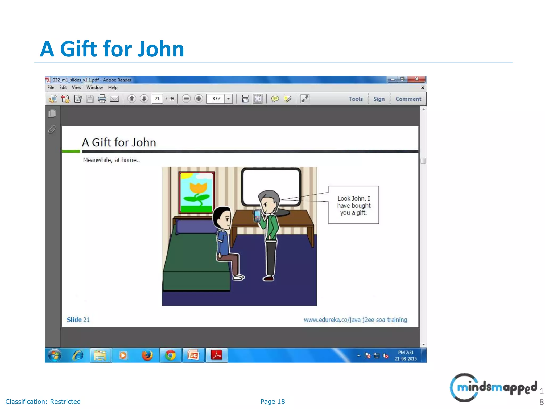Open the Help menu
545x409 pixels.
[x=113, y=87]
